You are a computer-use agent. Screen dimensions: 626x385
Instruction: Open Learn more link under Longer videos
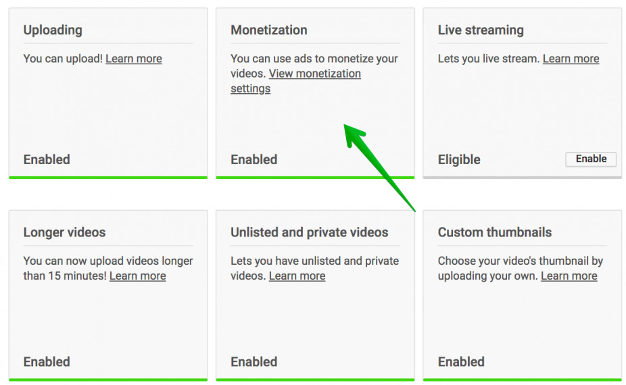click(137, 276)
